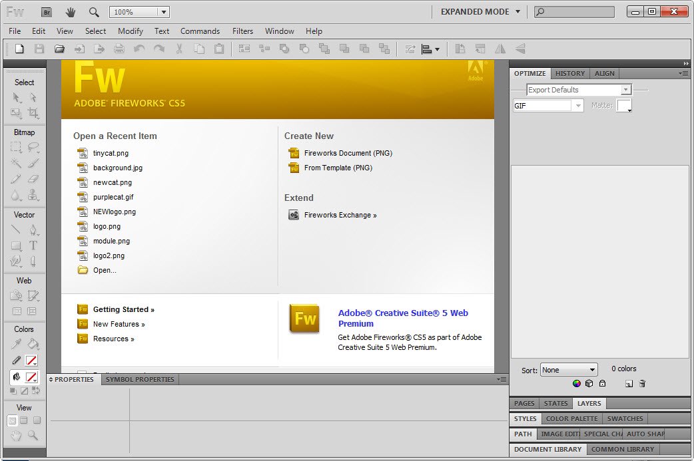Click the New document icon in toolbar
The image size is (694, 461).
click(19, 49)
